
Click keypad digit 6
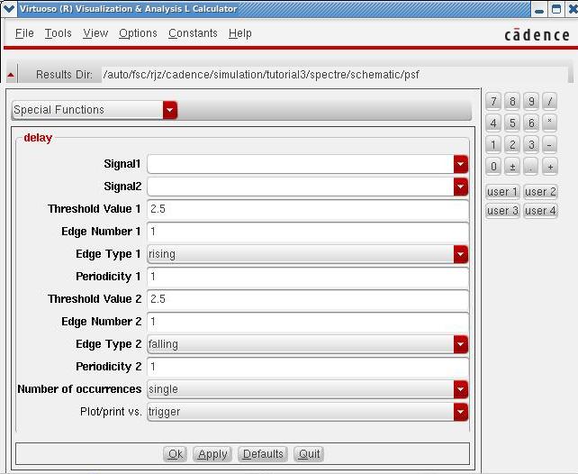(531, 123)
